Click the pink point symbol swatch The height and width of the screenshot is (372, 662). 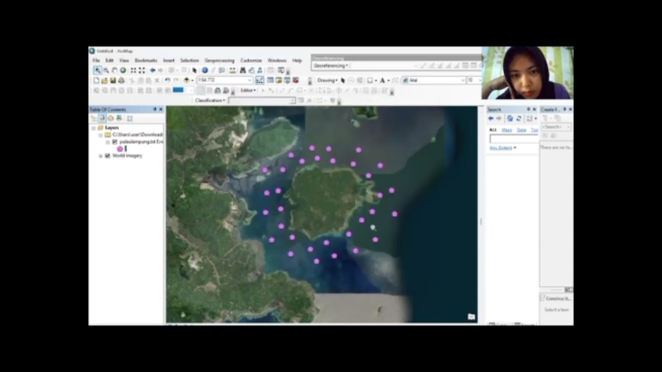(x=120, y=149)
